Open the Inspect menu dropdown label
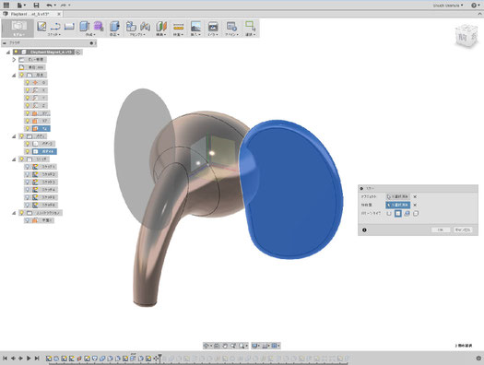 (178, 34)
